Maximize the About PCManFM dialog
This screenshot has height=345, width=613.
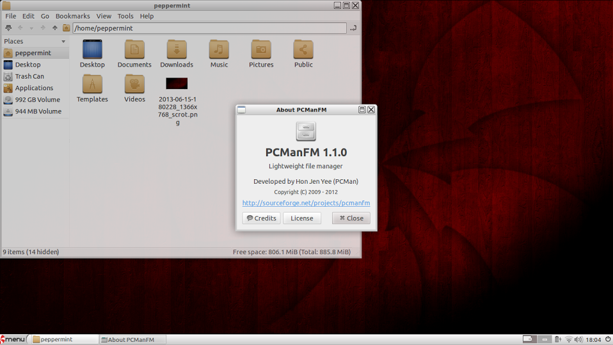pos(362,110)
